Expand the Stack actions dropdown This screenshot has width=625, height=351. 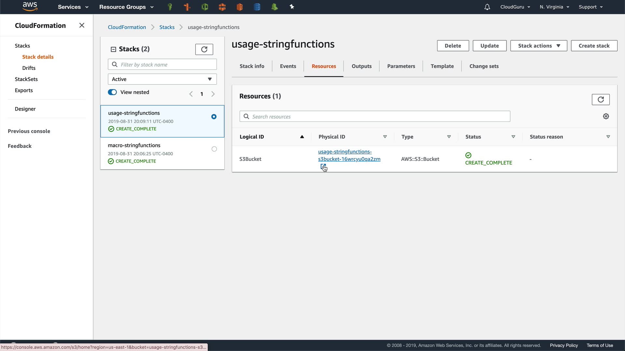tap(538, 46)
